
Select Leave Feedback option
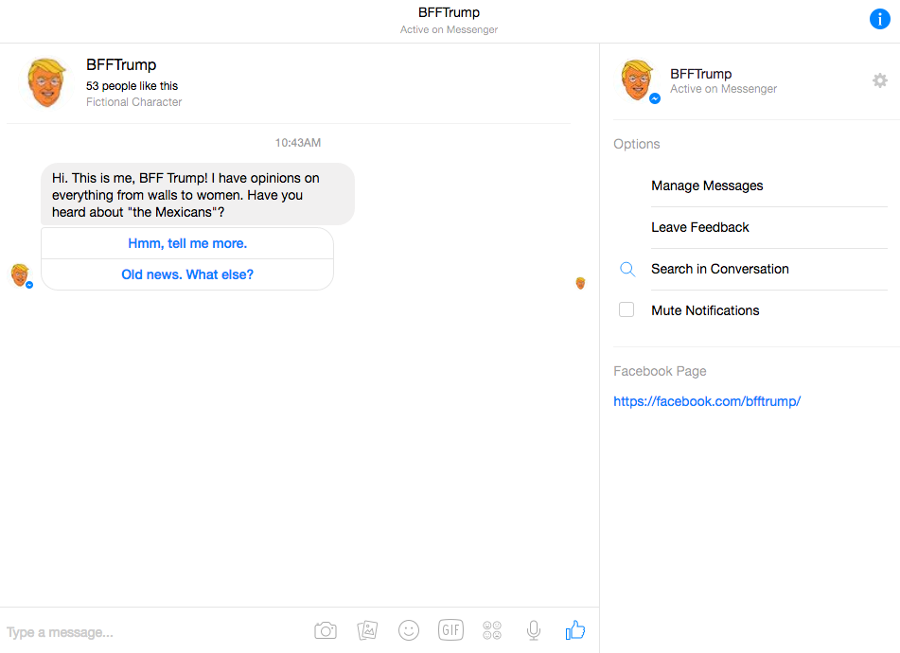pos(699,227)
